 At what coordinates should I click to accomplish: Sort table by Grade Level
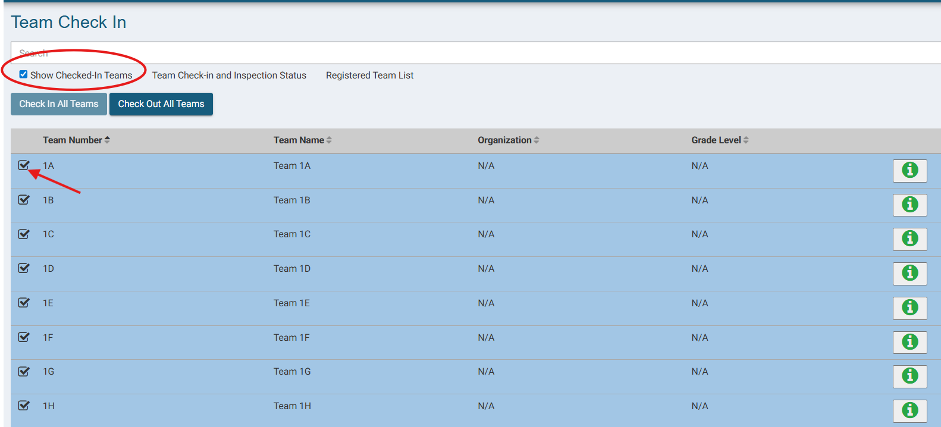coord(720,140)
